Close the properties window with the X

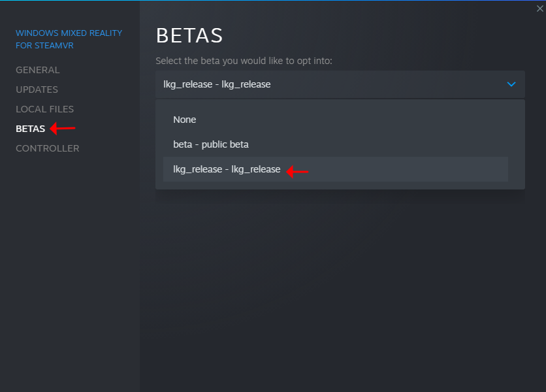[539, 8]
